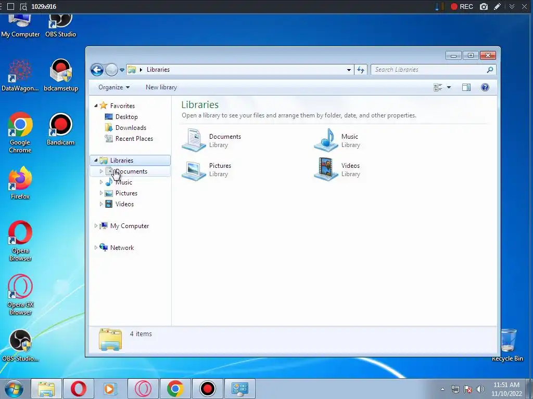Select Videos library icon in main pane

(326, 169)
